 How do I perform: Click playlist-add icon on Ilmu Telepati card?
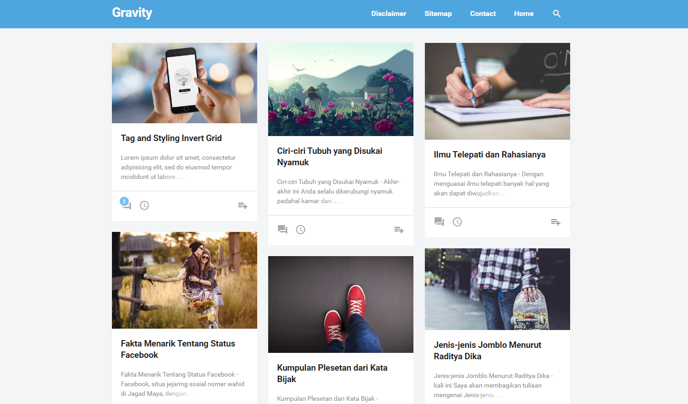[x=556, y=222]
